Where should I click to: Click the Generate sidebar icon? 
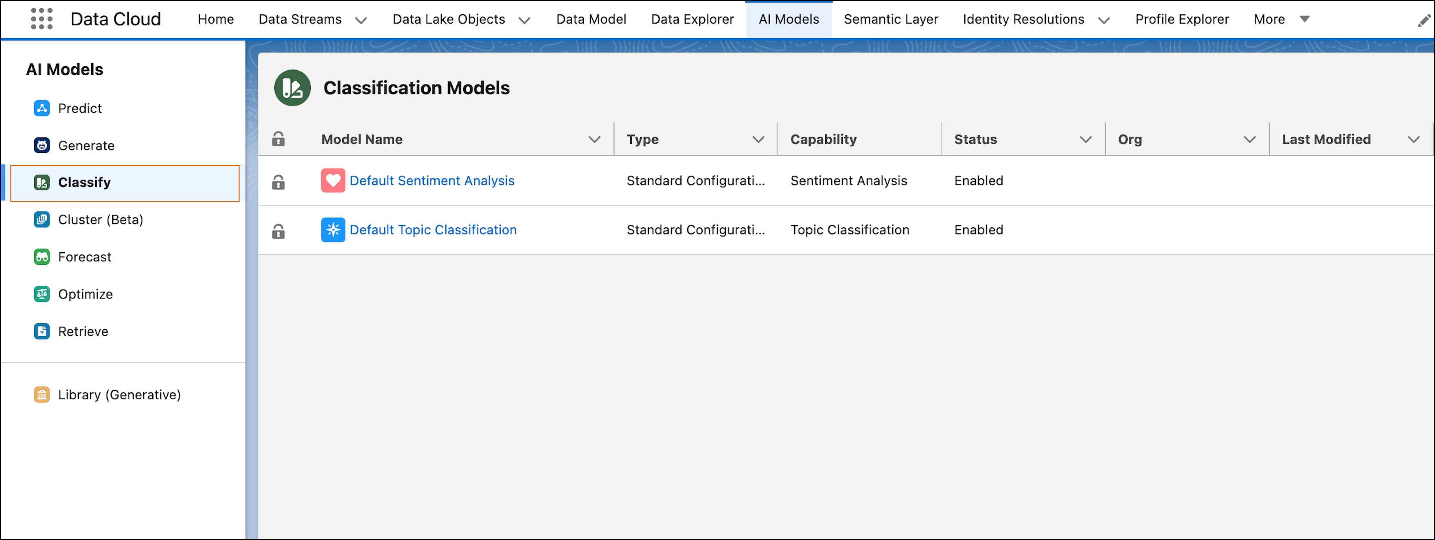point(42,145)
